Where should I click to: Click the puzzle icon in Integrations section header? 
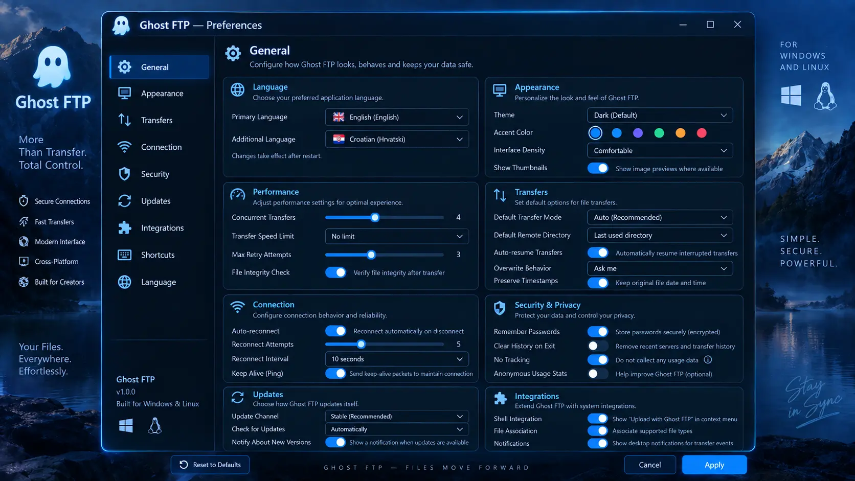pos(500,398)
